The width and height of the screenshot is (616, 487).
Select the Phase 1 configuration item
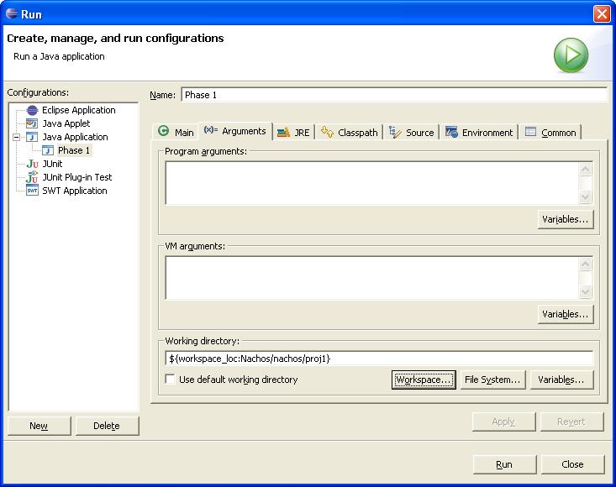pyautogui.click(x=73, y=150)
